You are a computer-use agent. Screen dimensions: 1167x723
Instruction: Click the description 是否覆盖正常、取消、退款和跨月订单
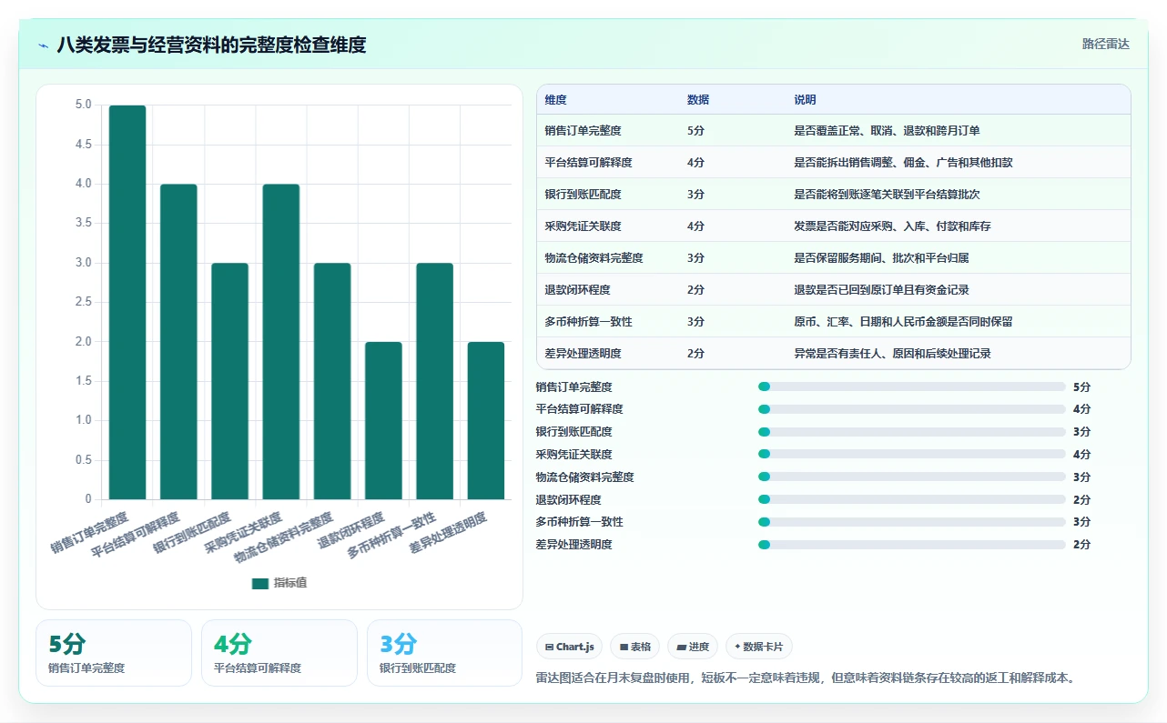coord(887,131)
